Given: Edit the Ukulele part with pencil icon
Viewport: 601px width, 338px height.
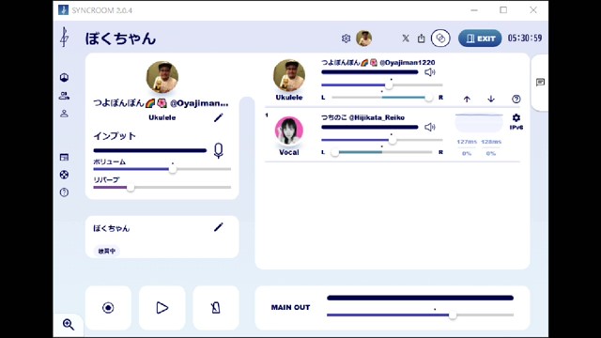Looking at the screenshot, I should point(219,117).
